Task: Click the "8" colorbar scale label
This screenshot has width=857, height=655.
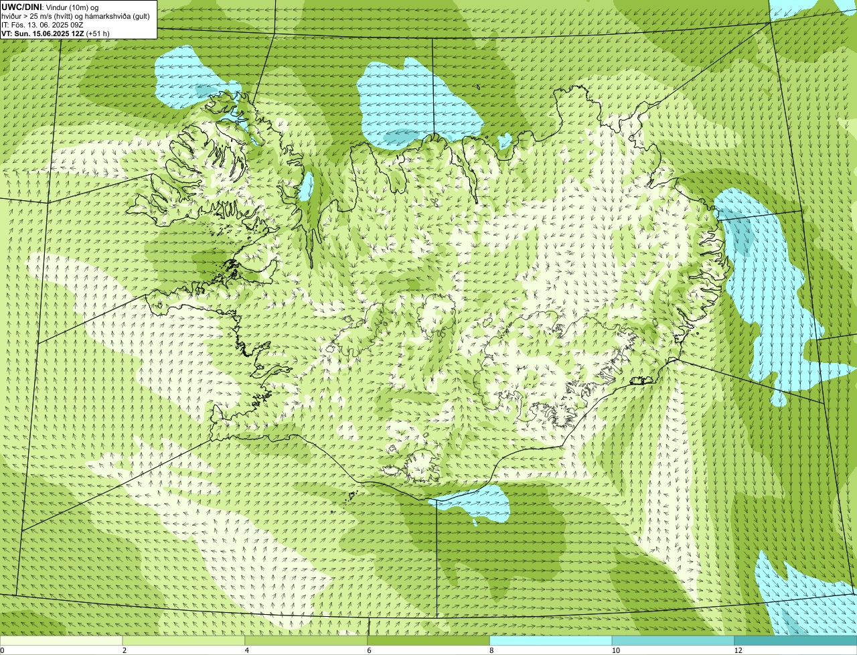Action: (491, 650)
